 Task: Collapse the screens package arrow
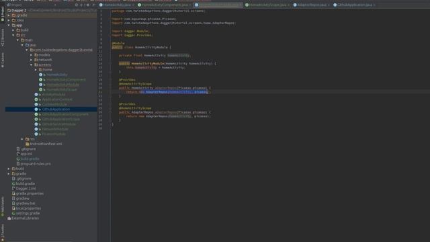point(32,65)
